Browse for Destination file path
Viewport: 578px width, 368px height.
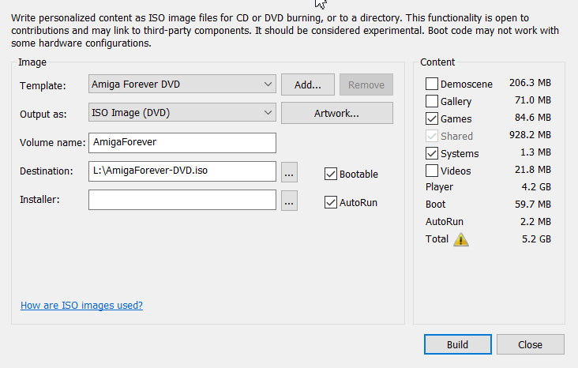pyautogui.click(x=289, y=172)
